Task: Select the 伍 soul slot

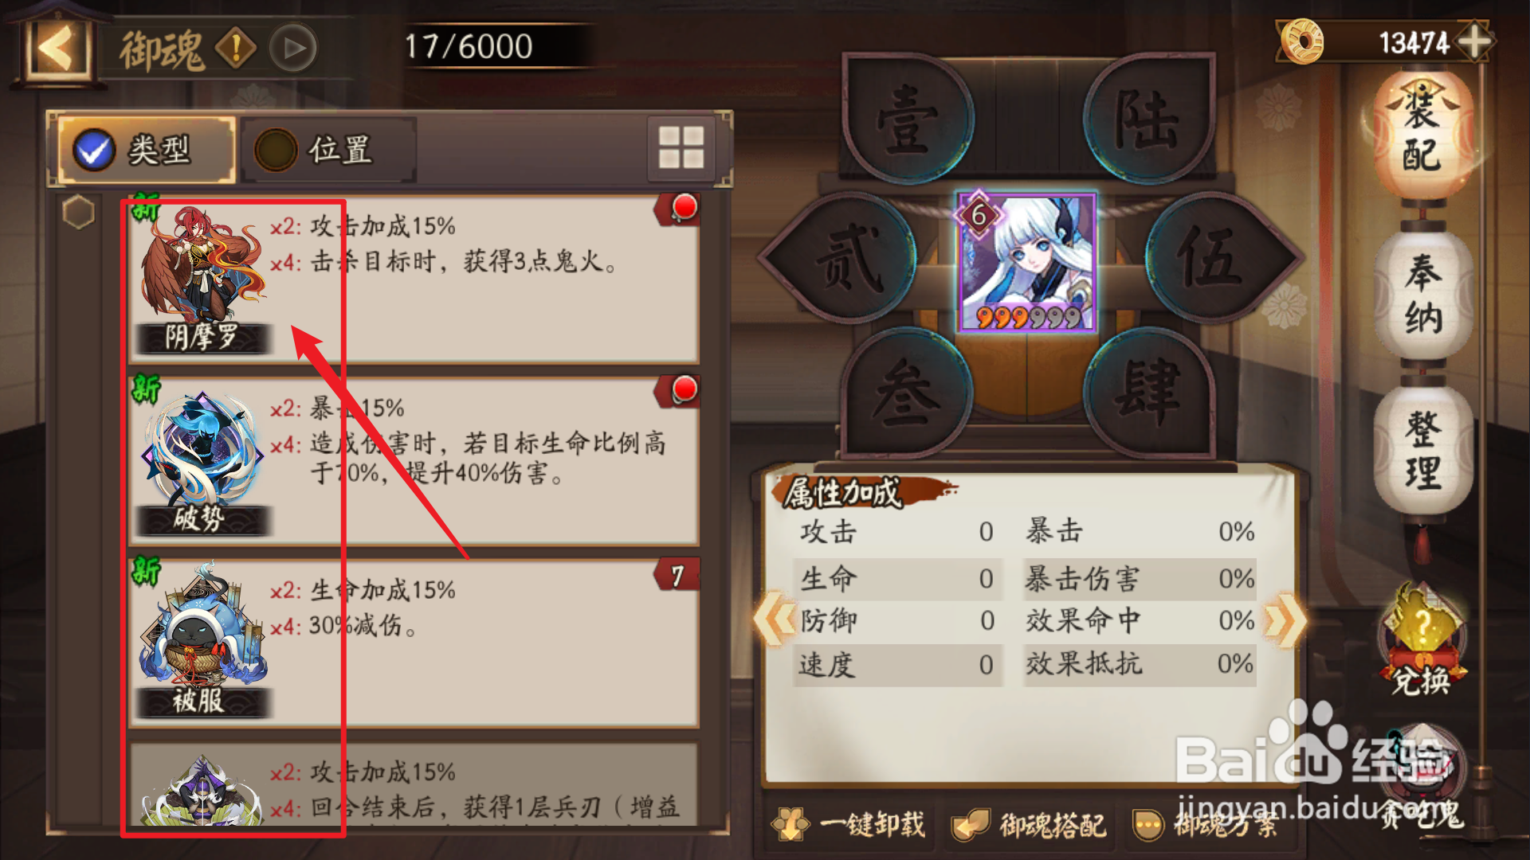Action: [x=1211, y=256]
